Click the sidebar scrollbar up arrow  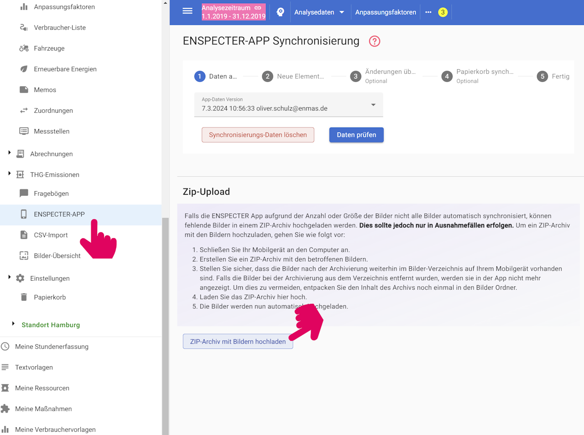tap(165, 3)
